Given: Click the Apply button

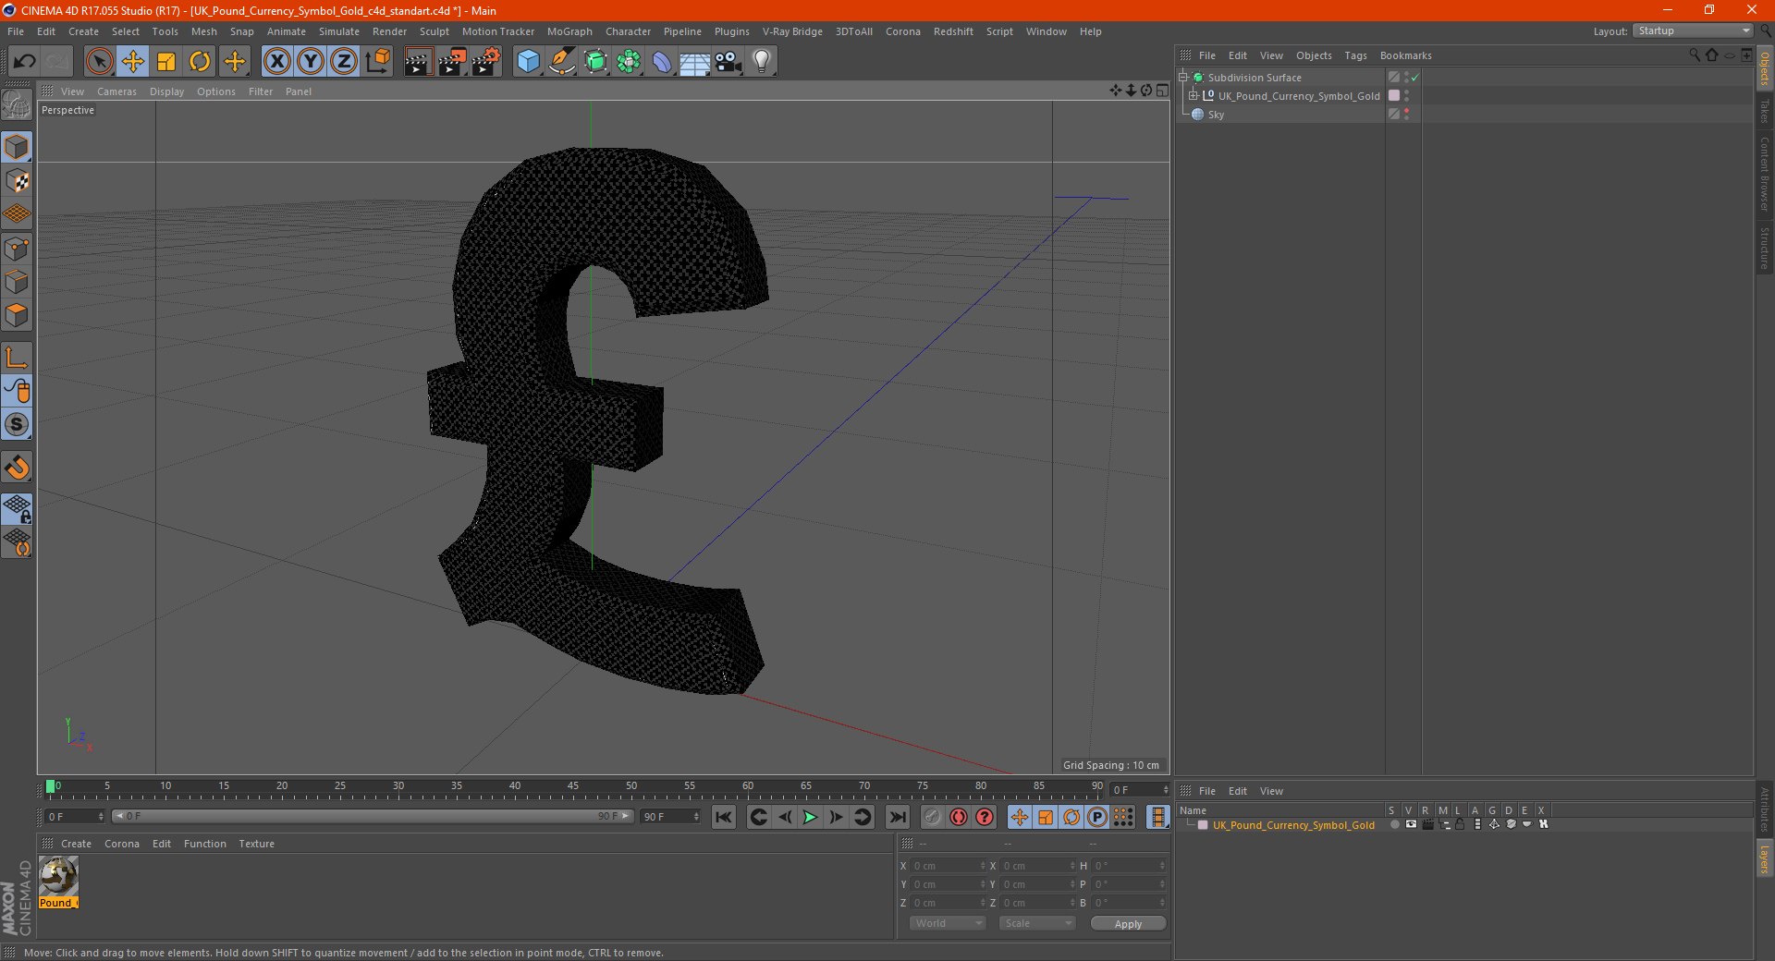Looking at the screenshot, I should point(1128,924).
